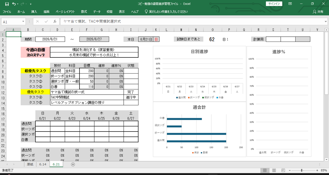Viewport: 329px width, 175px height.
Task: Click the zoom slider handle
Action: tap(301, 170)
